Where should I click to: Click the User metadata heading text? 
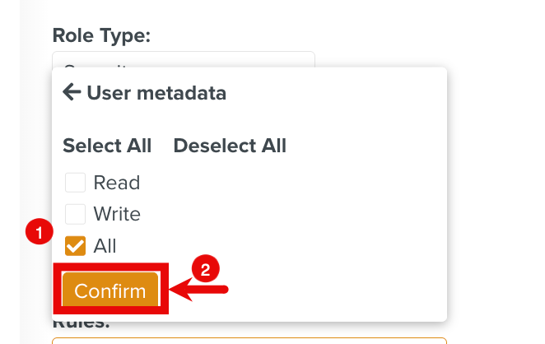click(156, 93)
